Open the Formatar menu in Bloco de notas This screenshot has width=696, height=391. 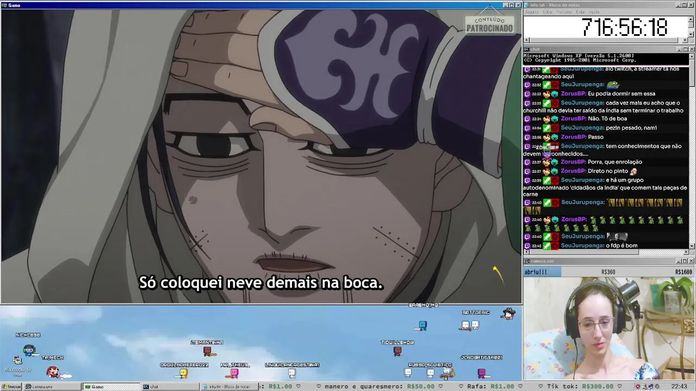pos(564,12)
